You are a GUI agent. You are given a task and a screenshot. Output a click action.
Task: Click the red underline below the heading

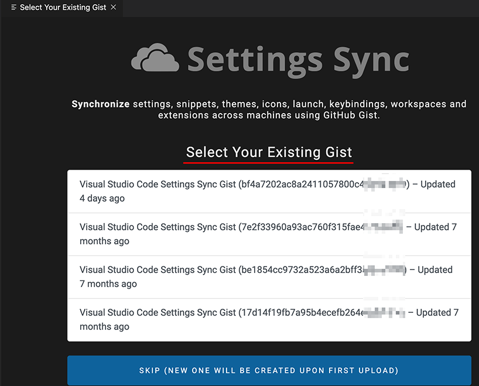pyautogui.click(x=268, y=163)
